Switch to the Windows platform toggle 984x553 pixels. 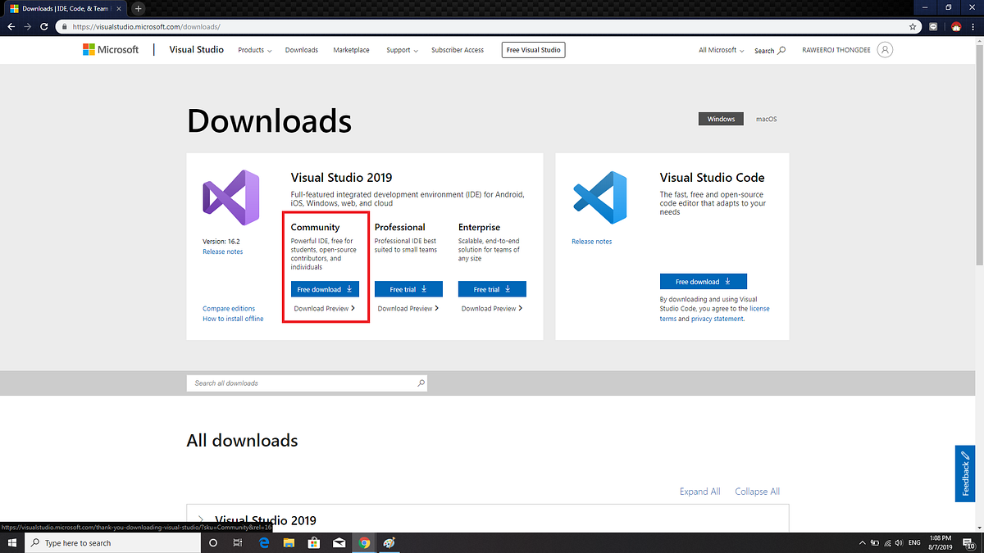[721, 119]
